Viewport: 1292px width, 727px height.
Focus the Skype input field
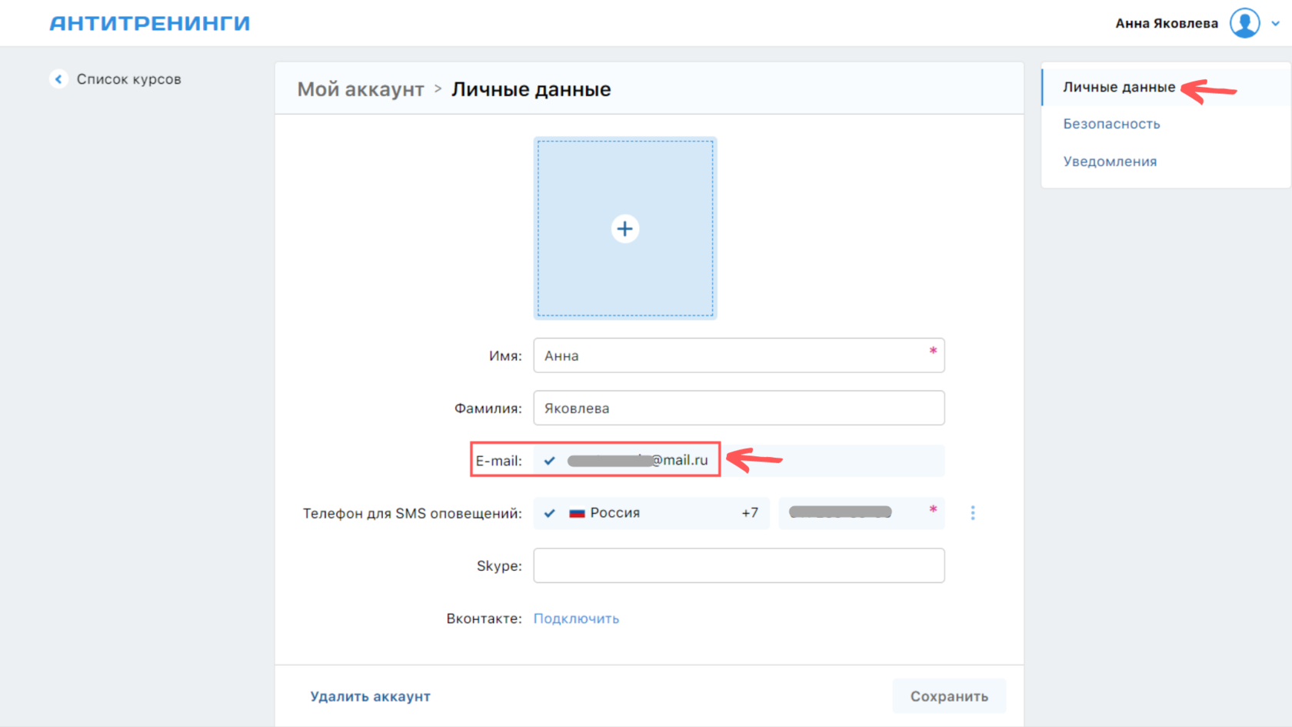tap(738, 565)
